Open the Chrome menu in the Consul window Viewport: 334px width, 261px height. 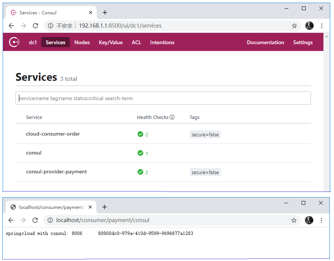322,26
